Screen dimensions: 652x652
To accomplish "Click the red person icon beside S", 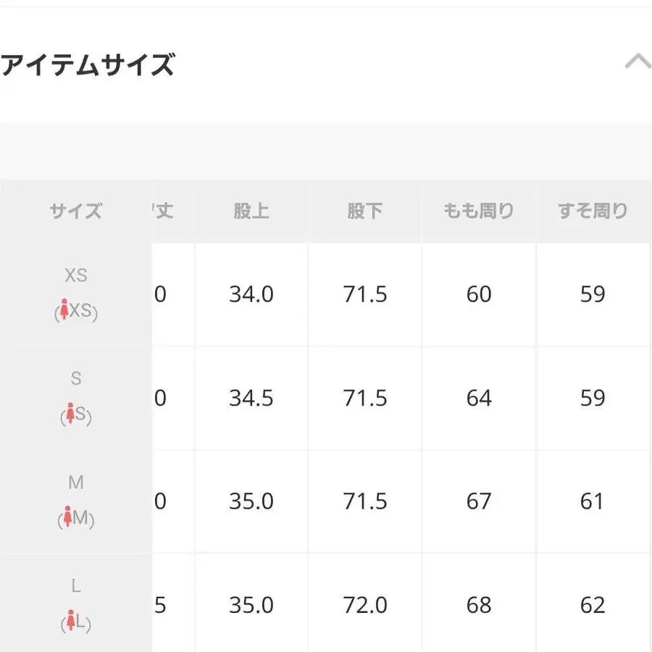I will (x=70, y=414).
